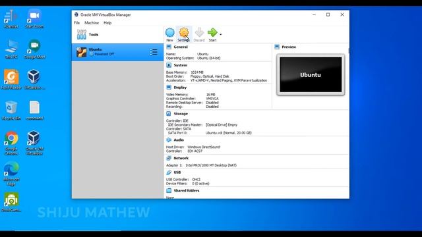The height and width of the screenshot is (237, 422).
Task: Open the General section heading link
Action: point(181,47)
